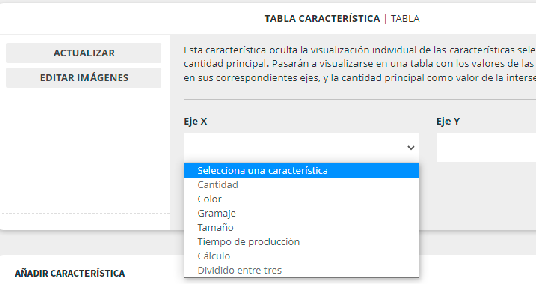The image size is (536, 284).
Task: Select 'Gramaje' as the axis feature
Action: click(x=216, y=213)
